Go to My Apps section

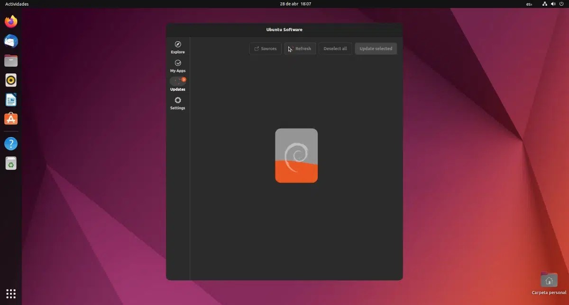(178, 66)
